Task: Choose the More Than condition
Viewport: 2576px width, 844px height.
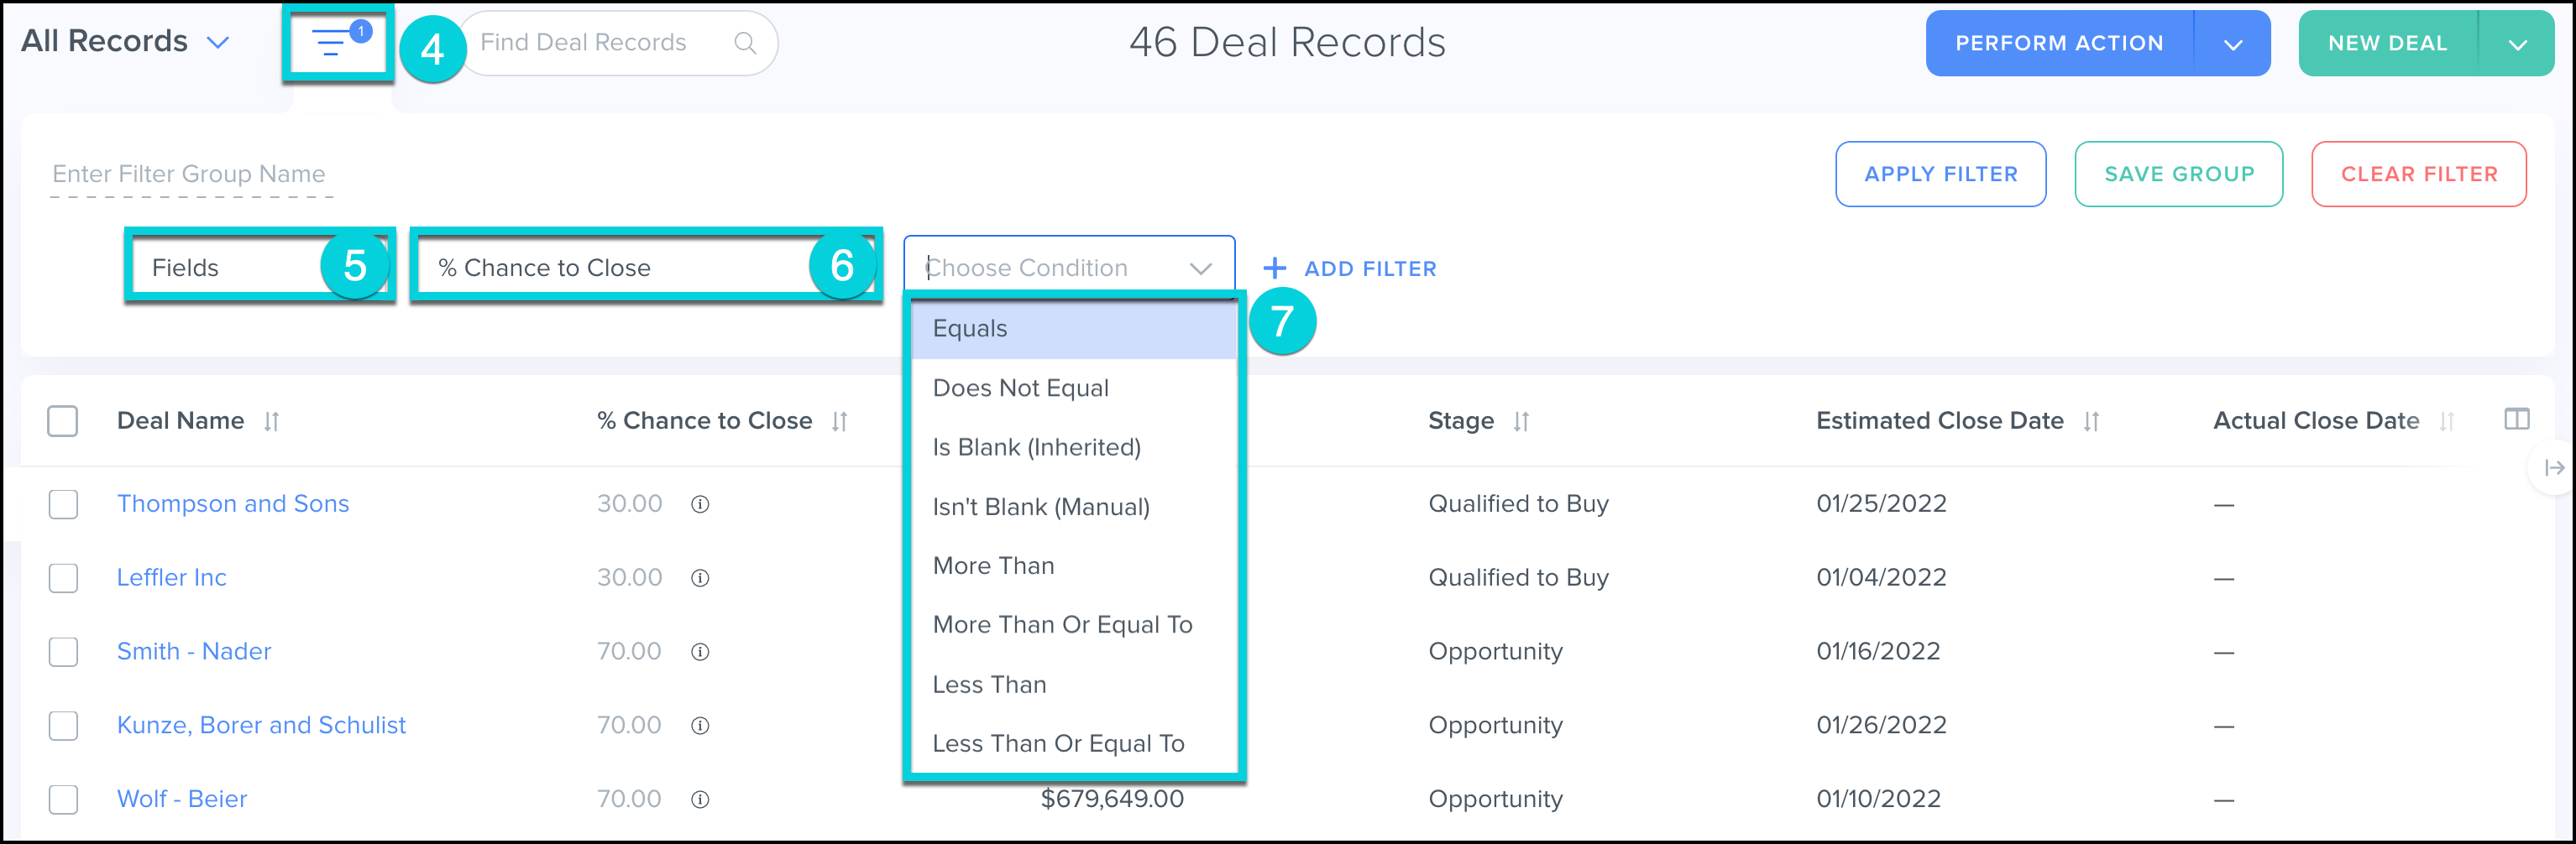Action: tap(993, 566)
